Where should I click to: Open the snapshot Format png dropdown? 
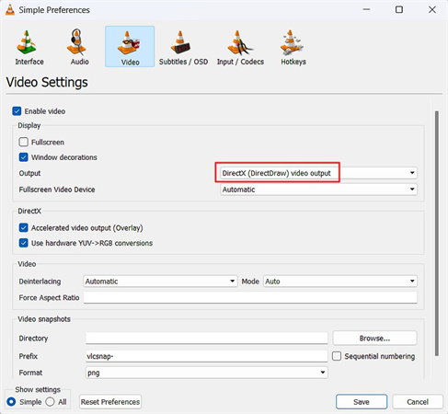point(206,373)
